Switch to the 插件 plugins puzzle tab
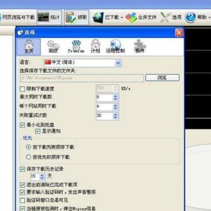Screen dimensions: 211x211 click(140, 47)
